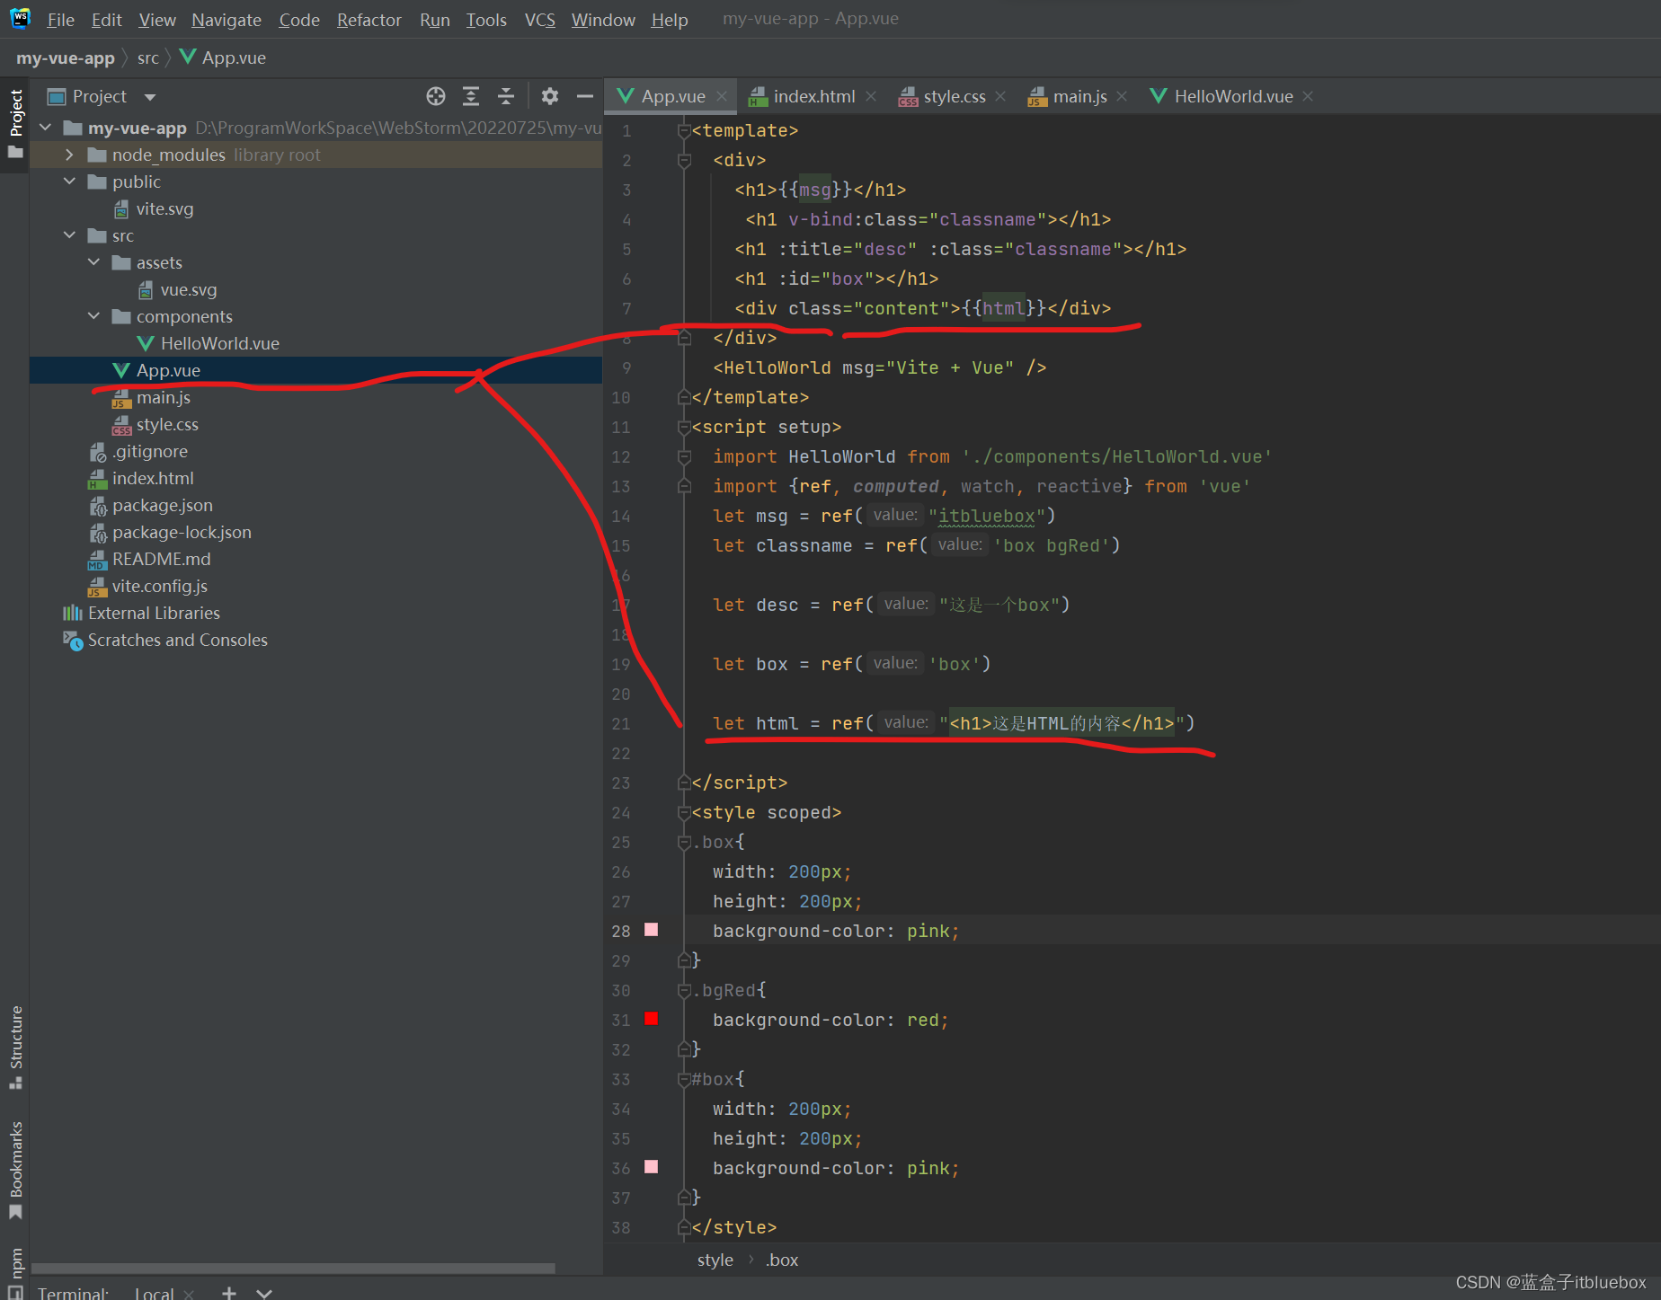Open the Edit menu
This screenshot has width=1661, height=1300.
coord(106,20)
